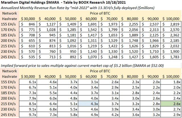Select the $ 30,000 column header in revenue table
The height and width of the screenshot is (118, 182).
28,19
